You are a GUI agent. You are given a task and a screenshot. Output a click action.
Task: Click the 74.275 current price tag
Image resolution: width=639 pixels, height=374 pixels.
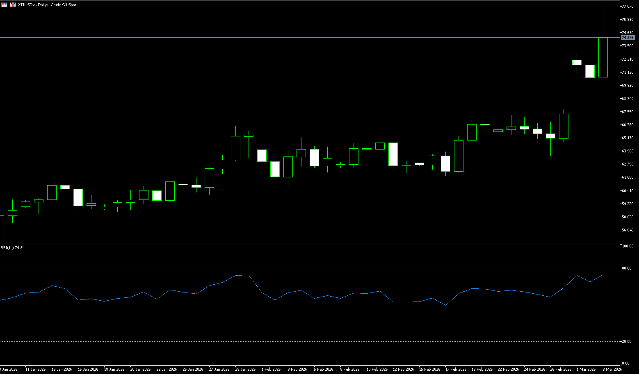pos(628,38)
